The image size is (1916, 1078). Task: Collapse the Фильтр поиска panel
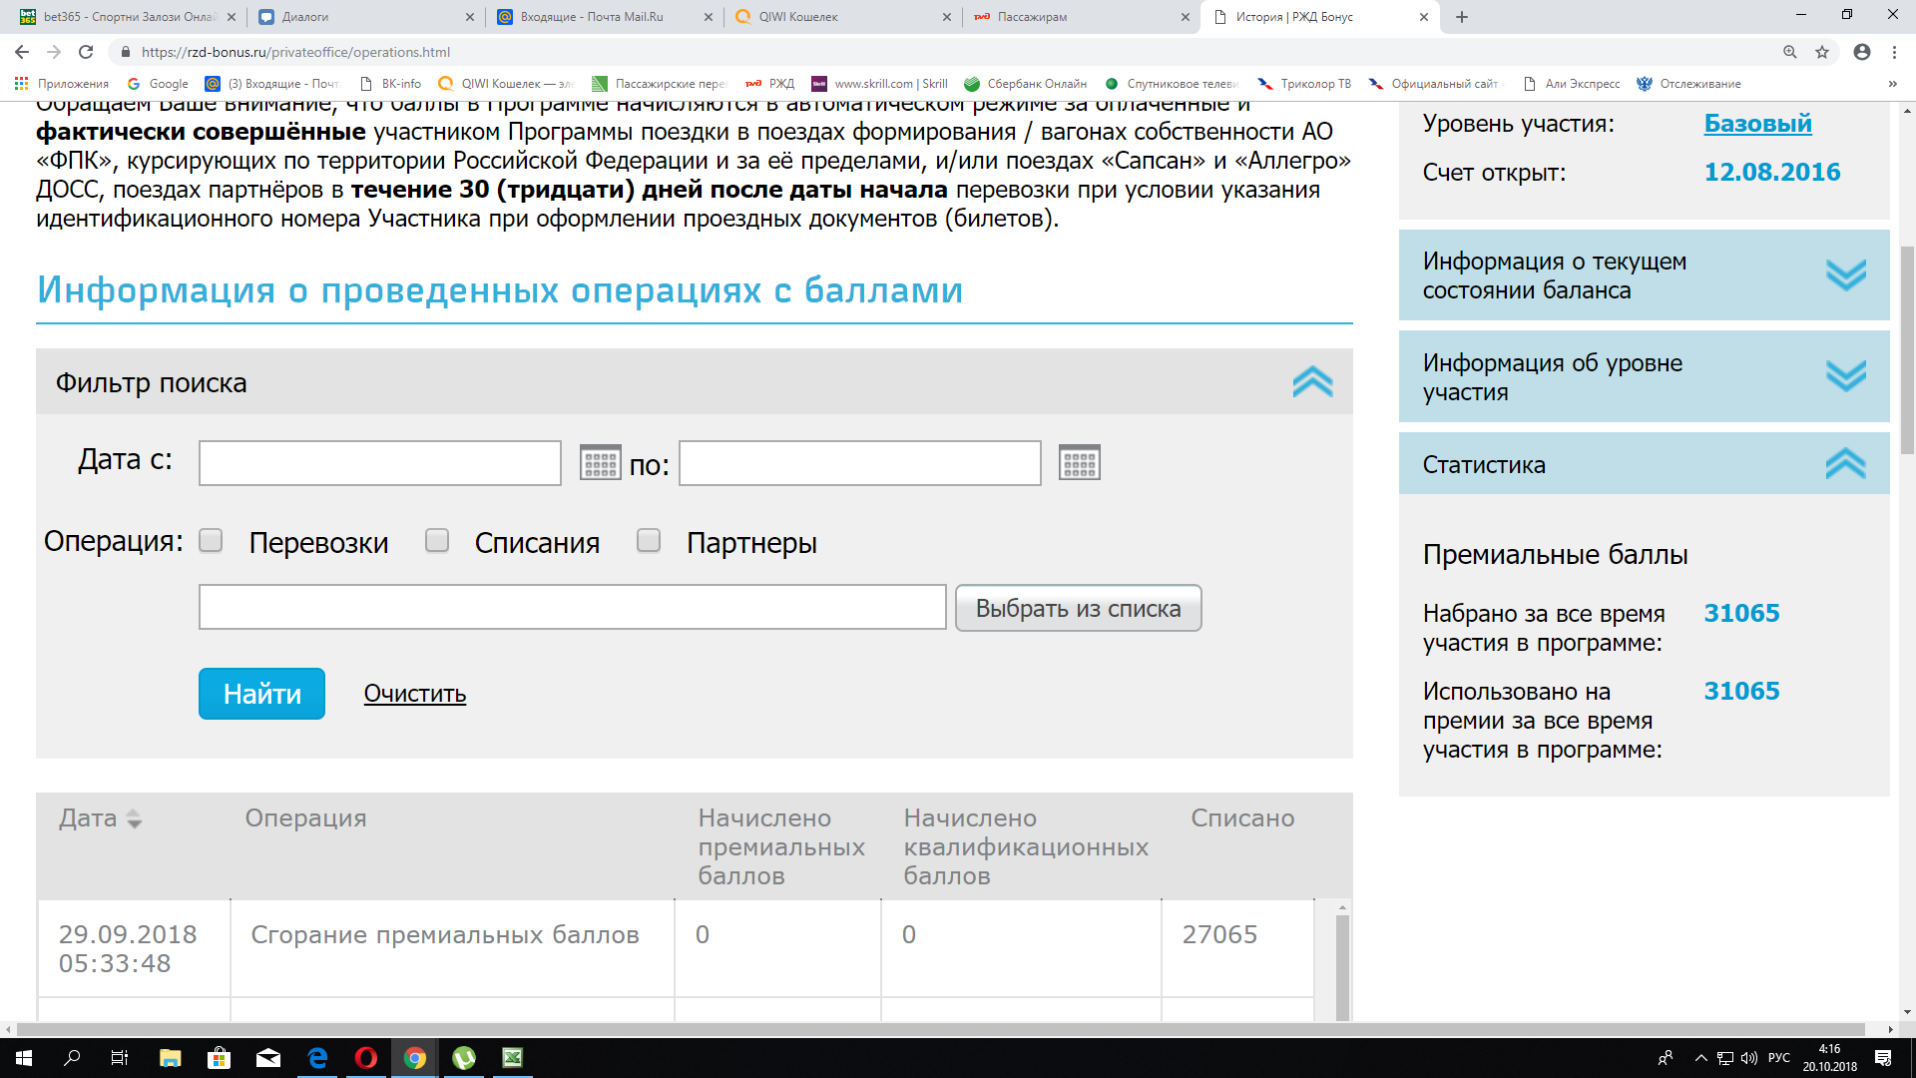click(x=1312, y=382)
